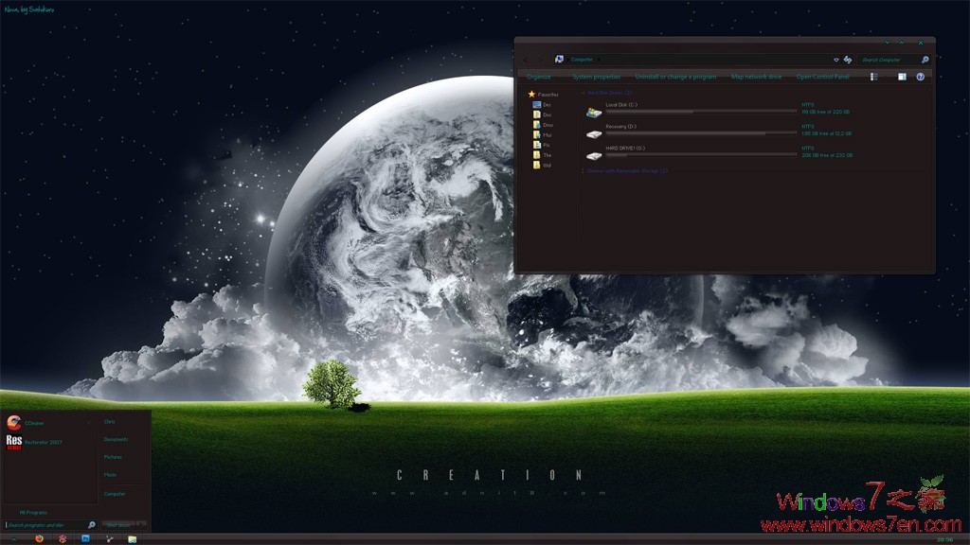Viewport: 970px width, 545px height.
Task: Show the Preview pane in Explorer
Action: point(902,77)
